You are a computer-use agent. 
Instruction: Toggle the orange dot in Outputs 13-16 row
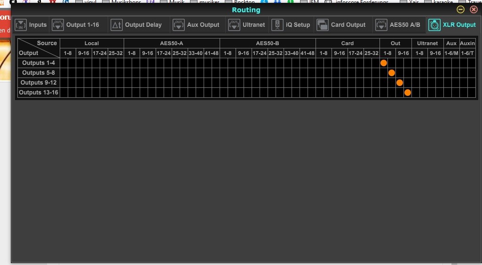pyautogui.click(x=408, y=93)
